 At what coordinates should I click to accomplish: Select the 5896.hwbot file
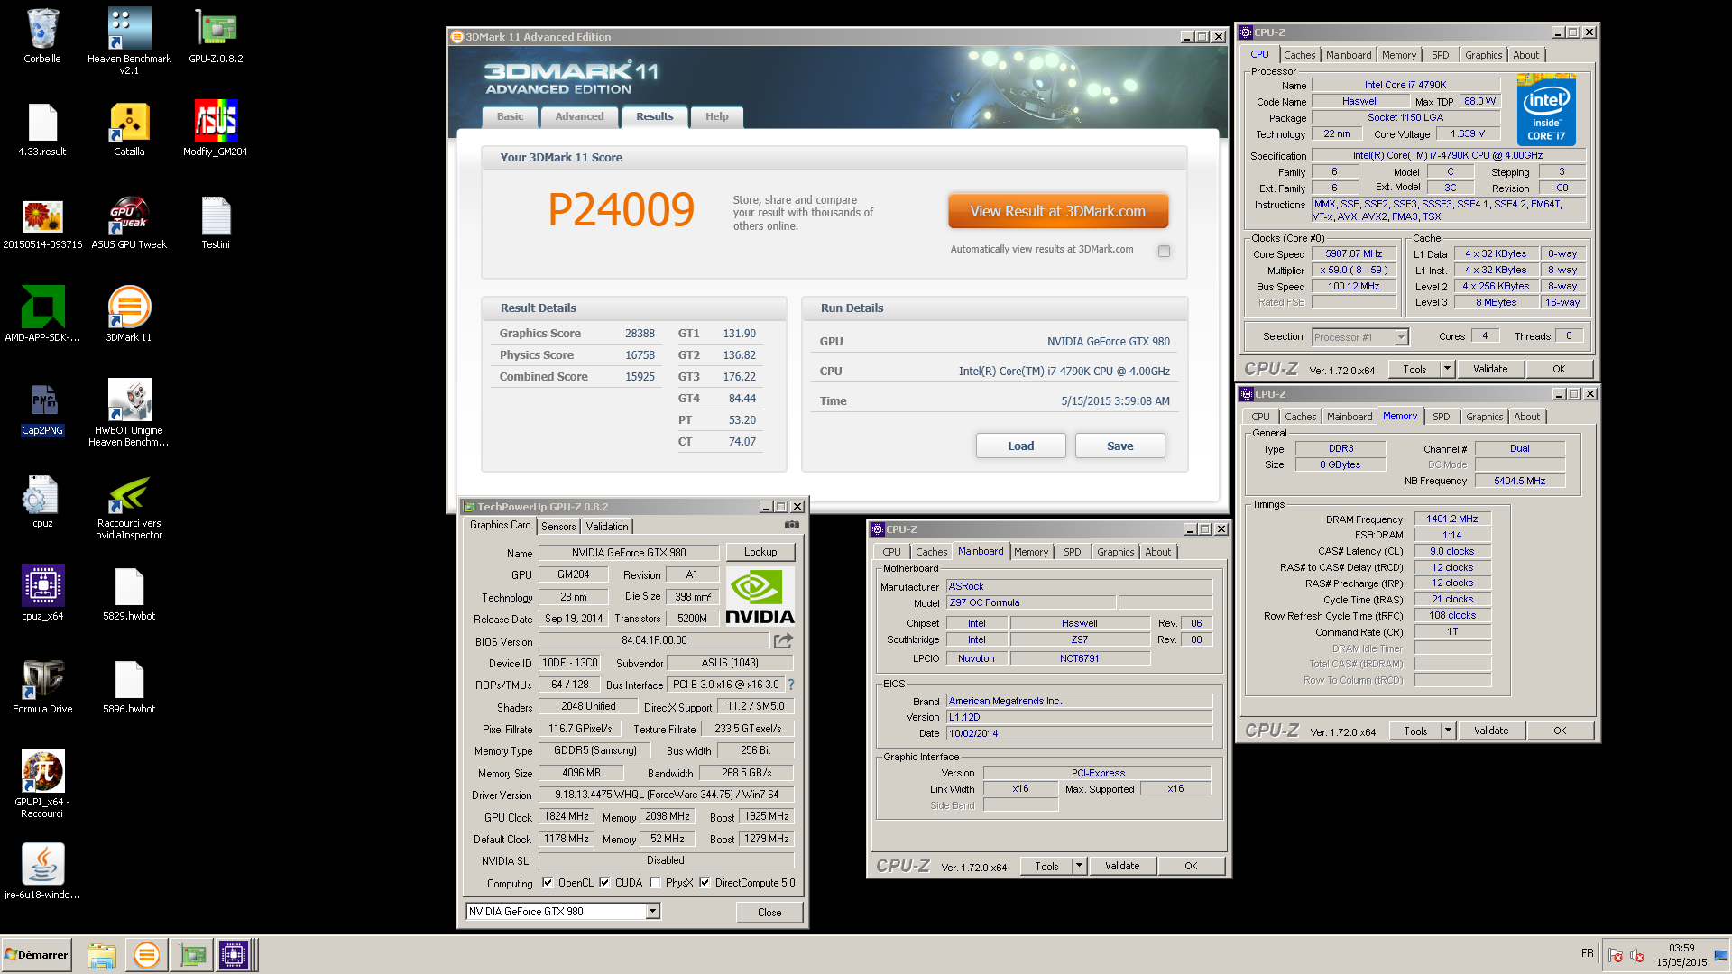click(x=129, y=686)
